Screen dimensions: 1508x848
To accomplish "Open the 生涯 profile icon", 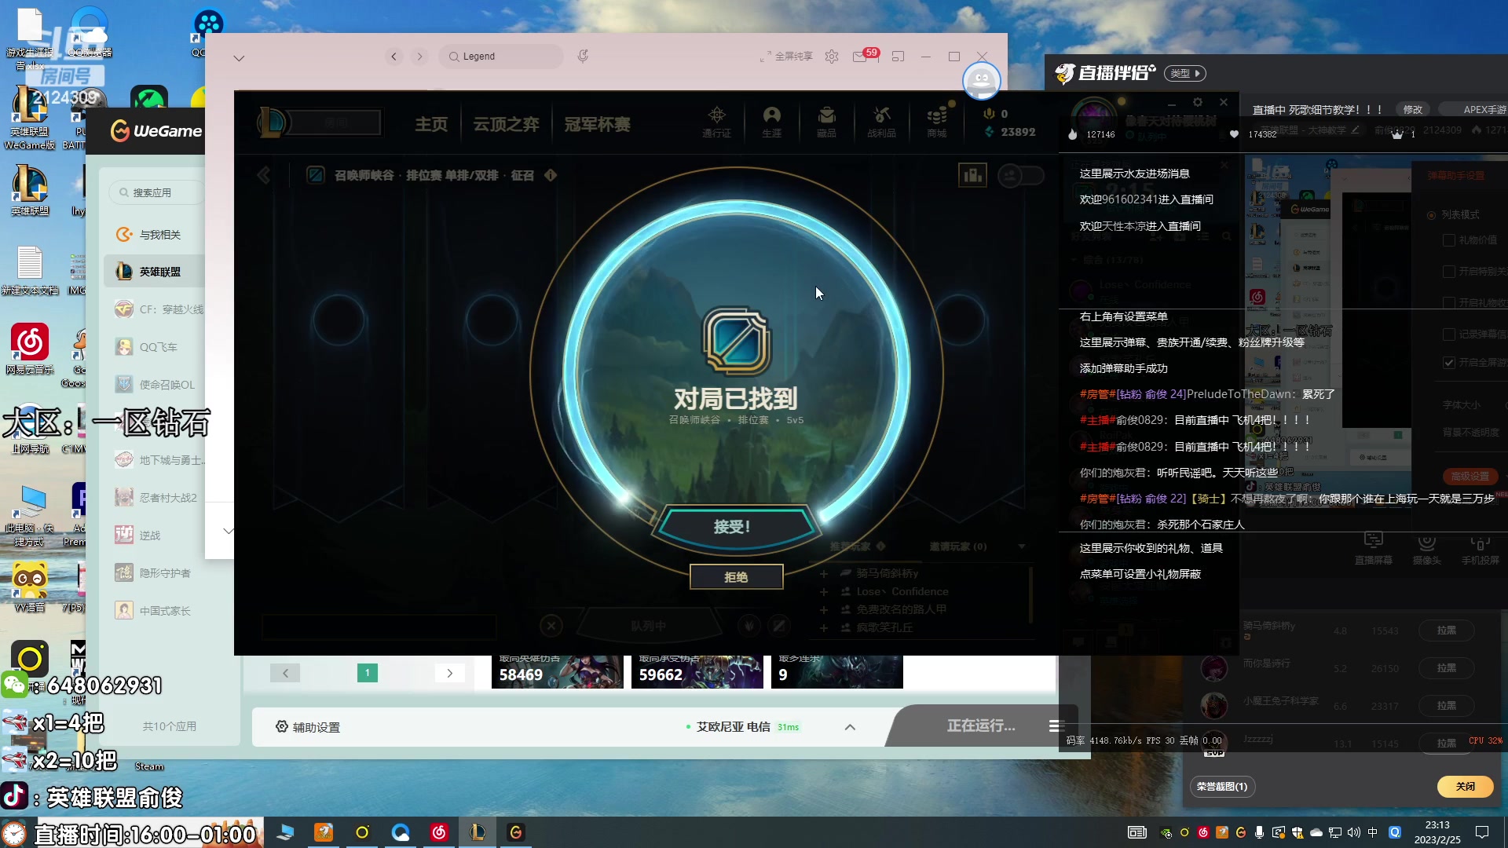I will [771, 122].
